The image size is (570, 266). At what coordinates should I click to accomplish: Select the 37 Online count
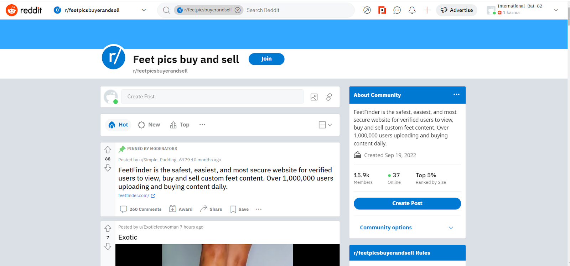point(394,178)
